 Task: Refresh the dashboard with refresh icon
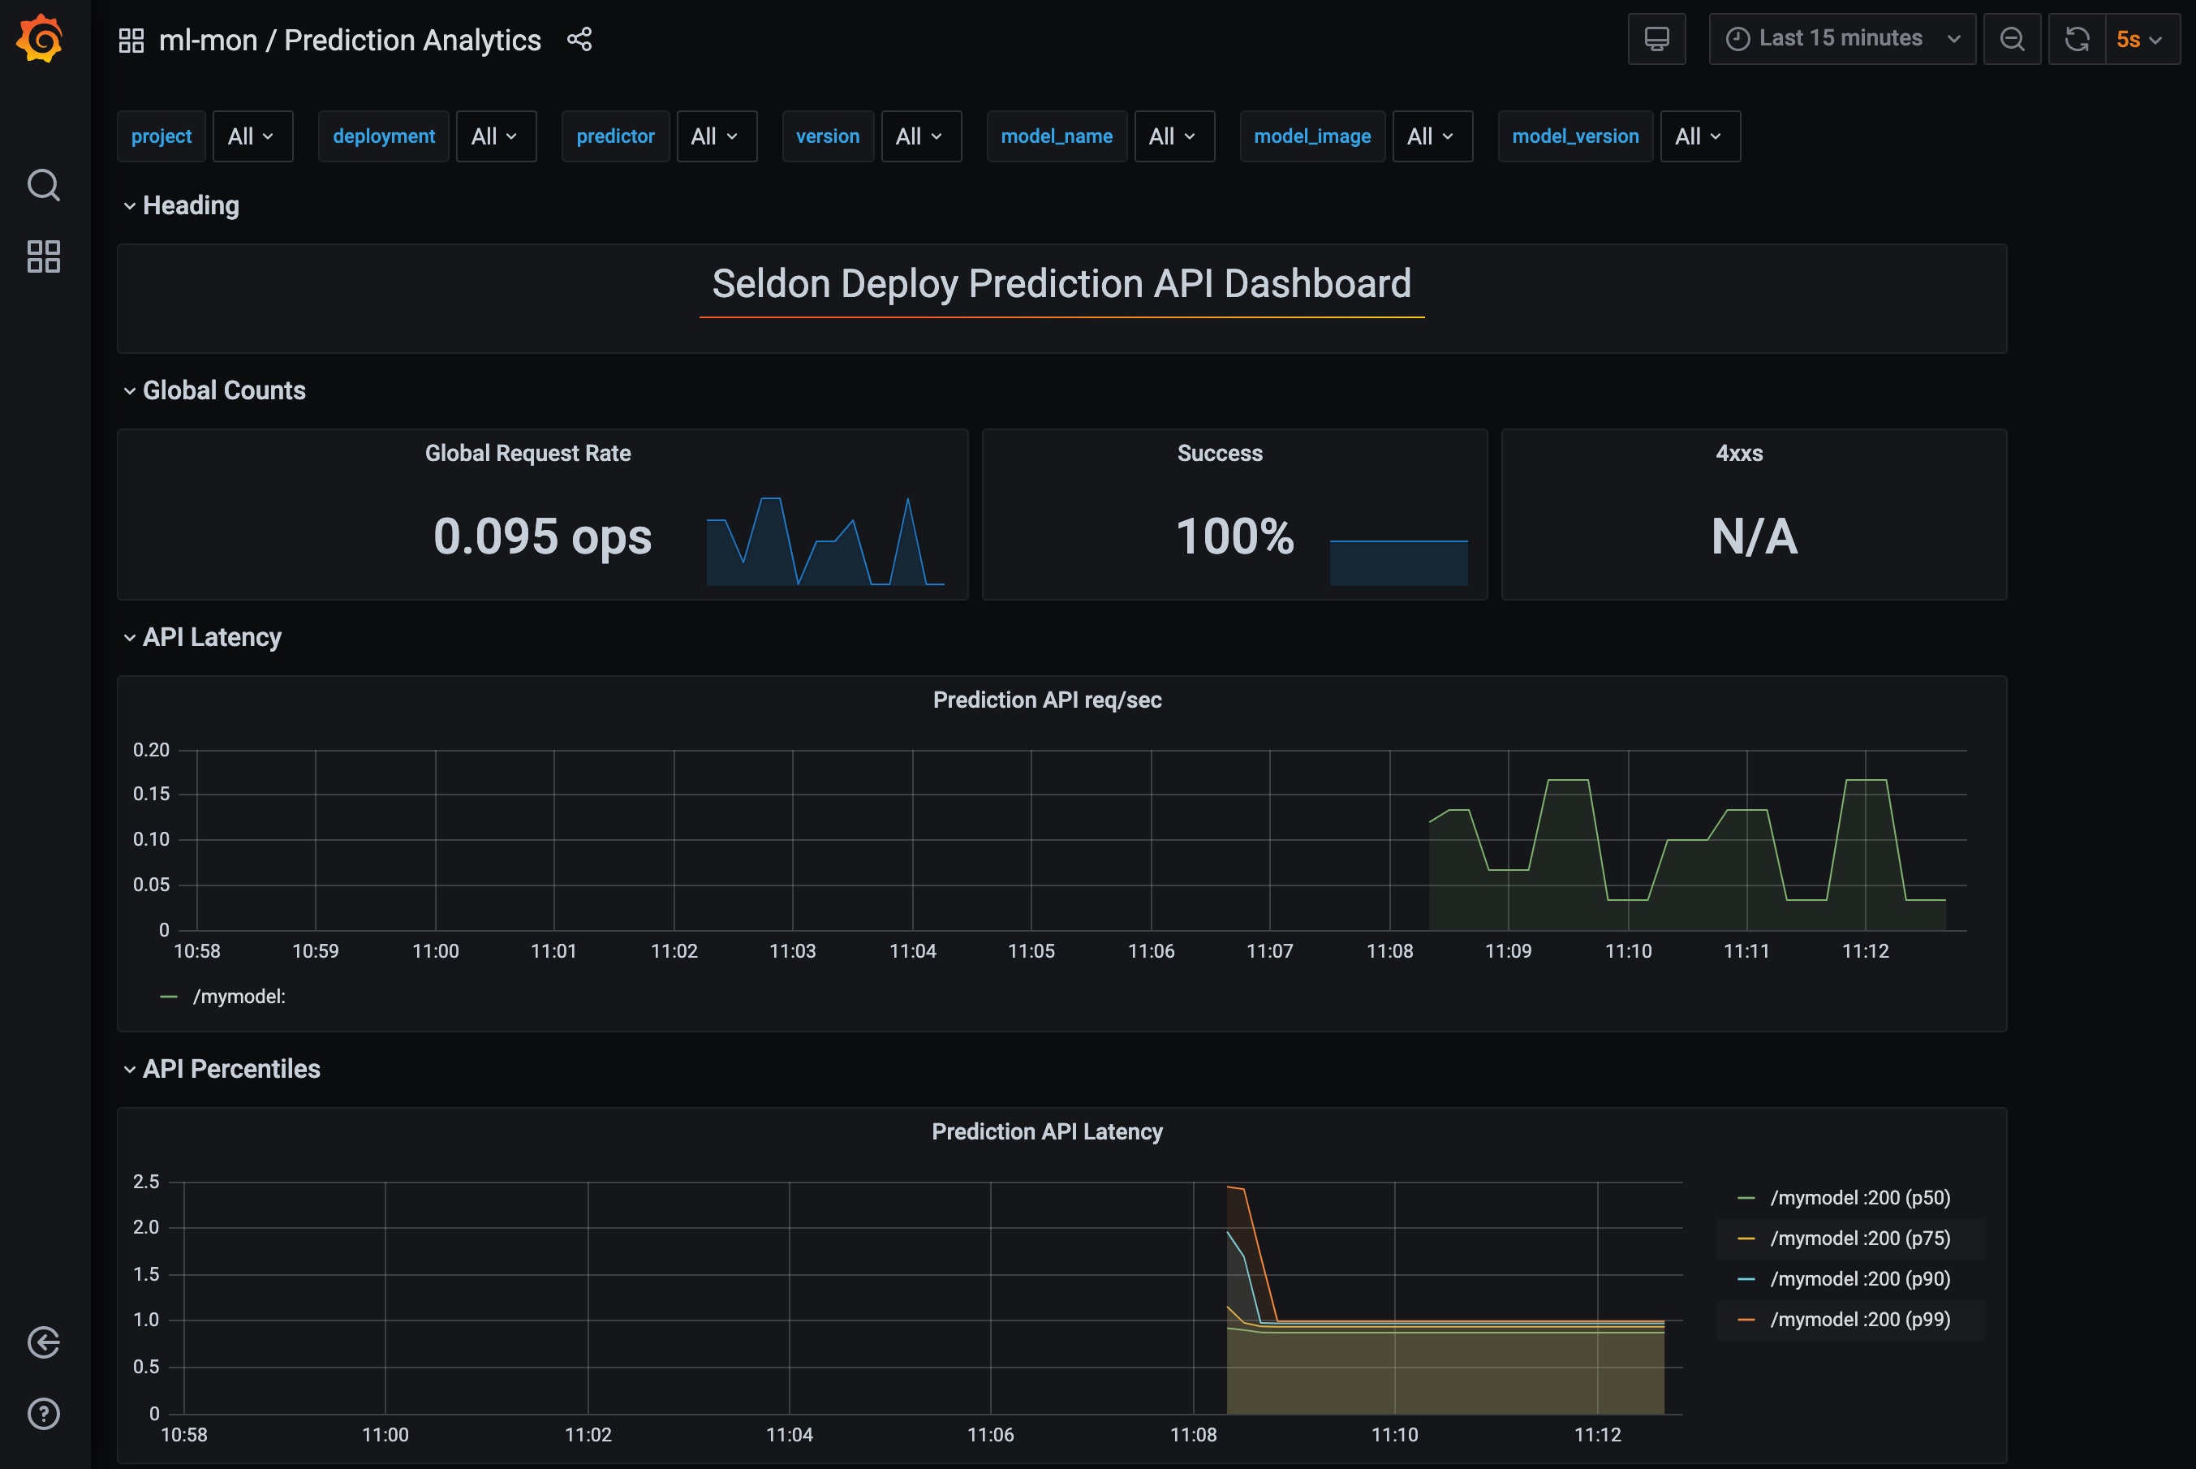(2077, 39)
